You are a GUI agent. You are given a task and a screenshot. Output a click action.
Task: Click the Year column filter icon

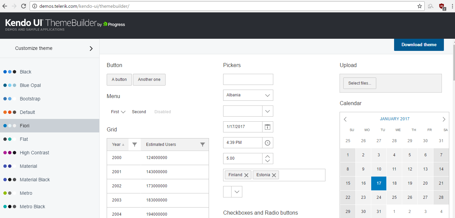coord(135,145)
